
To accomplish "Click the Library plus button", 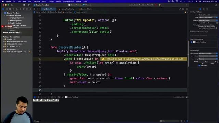I will (x=186, y=5).
